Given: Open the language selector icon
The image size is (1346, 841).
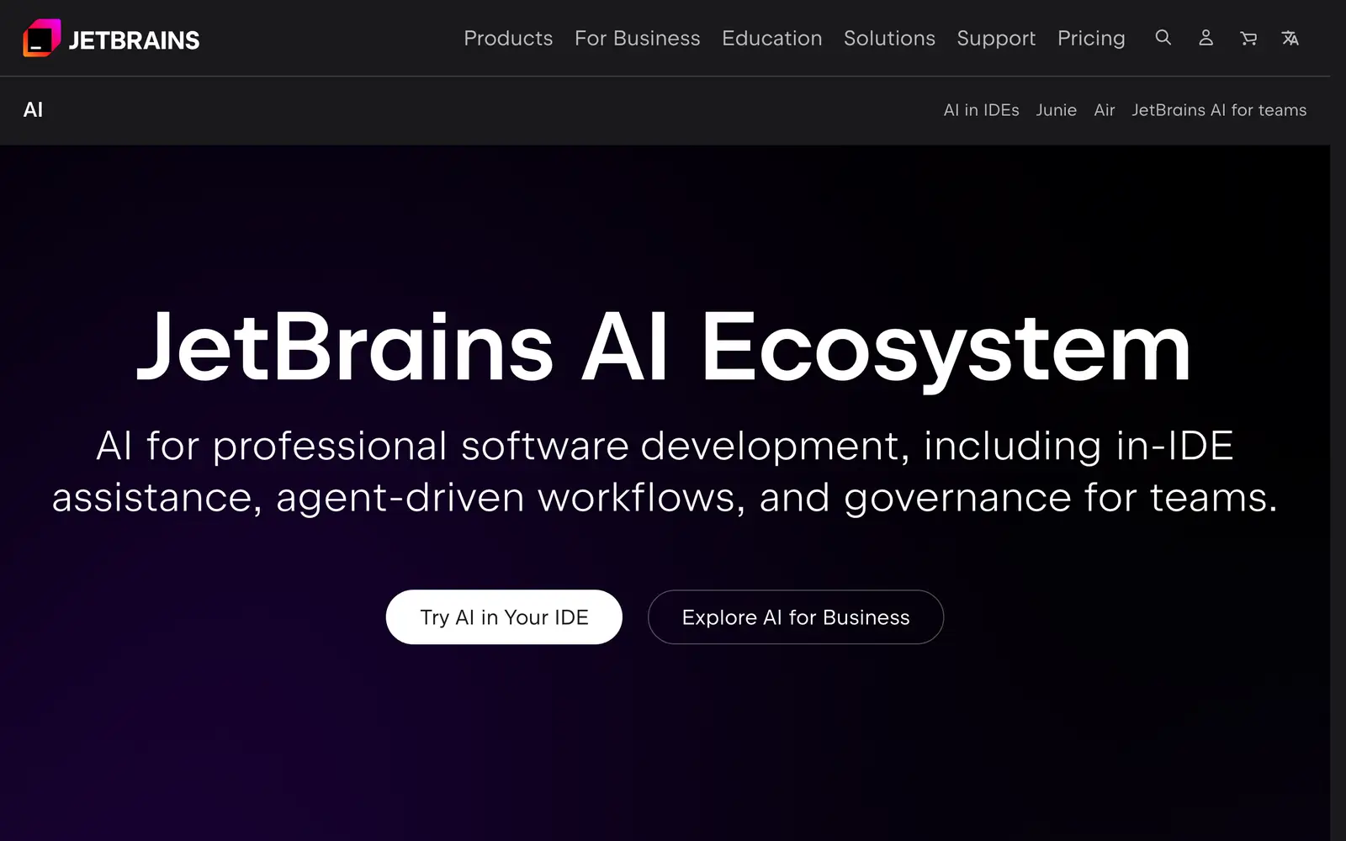Looking at the screenshot, I should click(x=1290, y=38).
